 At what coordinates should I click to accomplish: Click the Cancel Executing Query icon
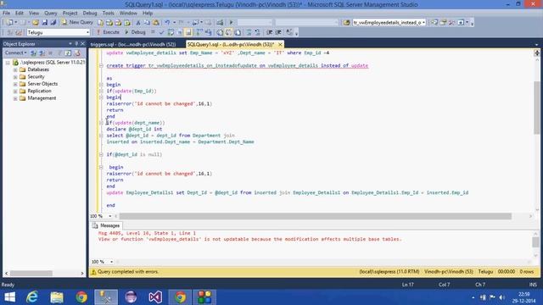[153, 32]
